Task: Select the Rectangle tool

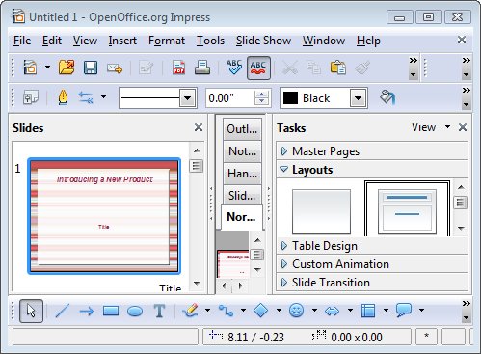Action: click(x=111, y=311)
